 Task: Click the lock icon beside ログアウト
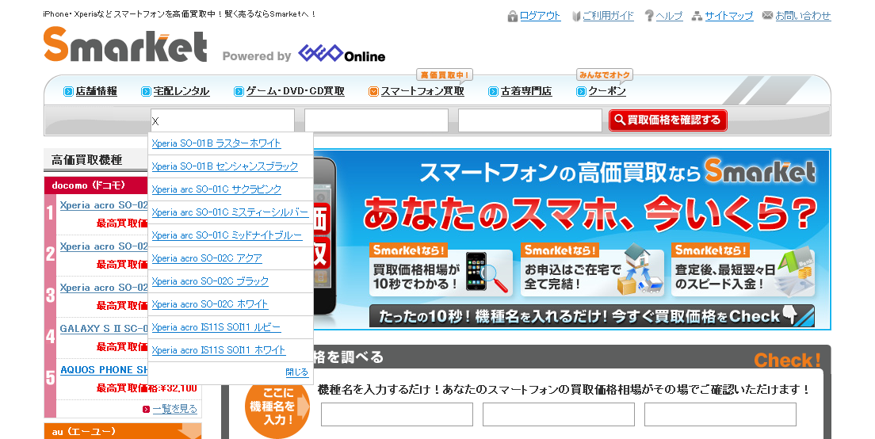(x=512, y=16)
